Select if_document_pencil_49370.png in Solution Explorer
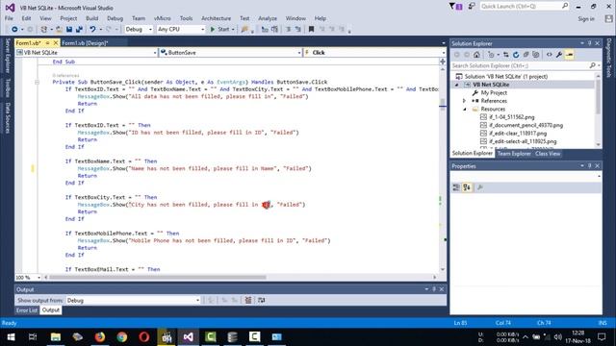Image resolution: width=616 pixels, height=346 pixels. [x=526, y=125]
